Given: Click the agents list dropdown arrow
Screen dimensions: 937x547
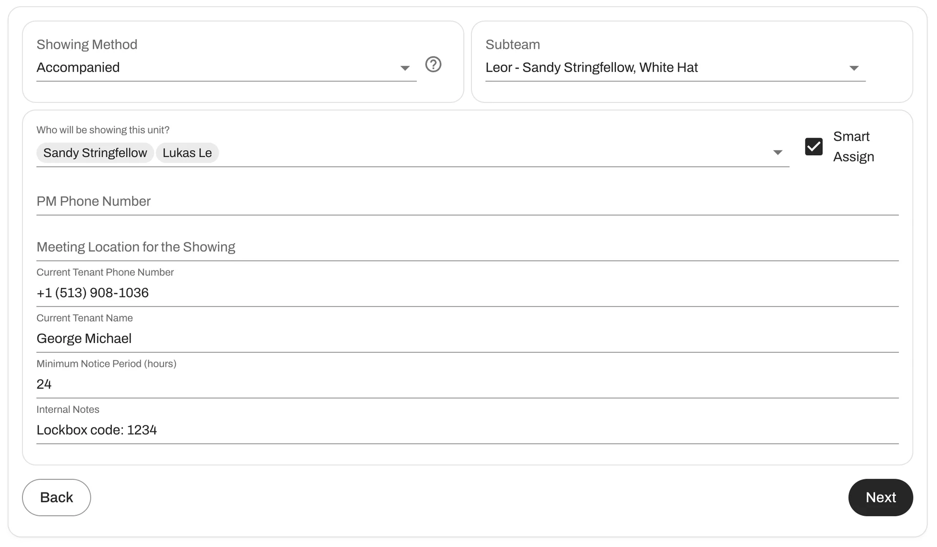Looking at the screenshot, I should (x=777, y=153).
